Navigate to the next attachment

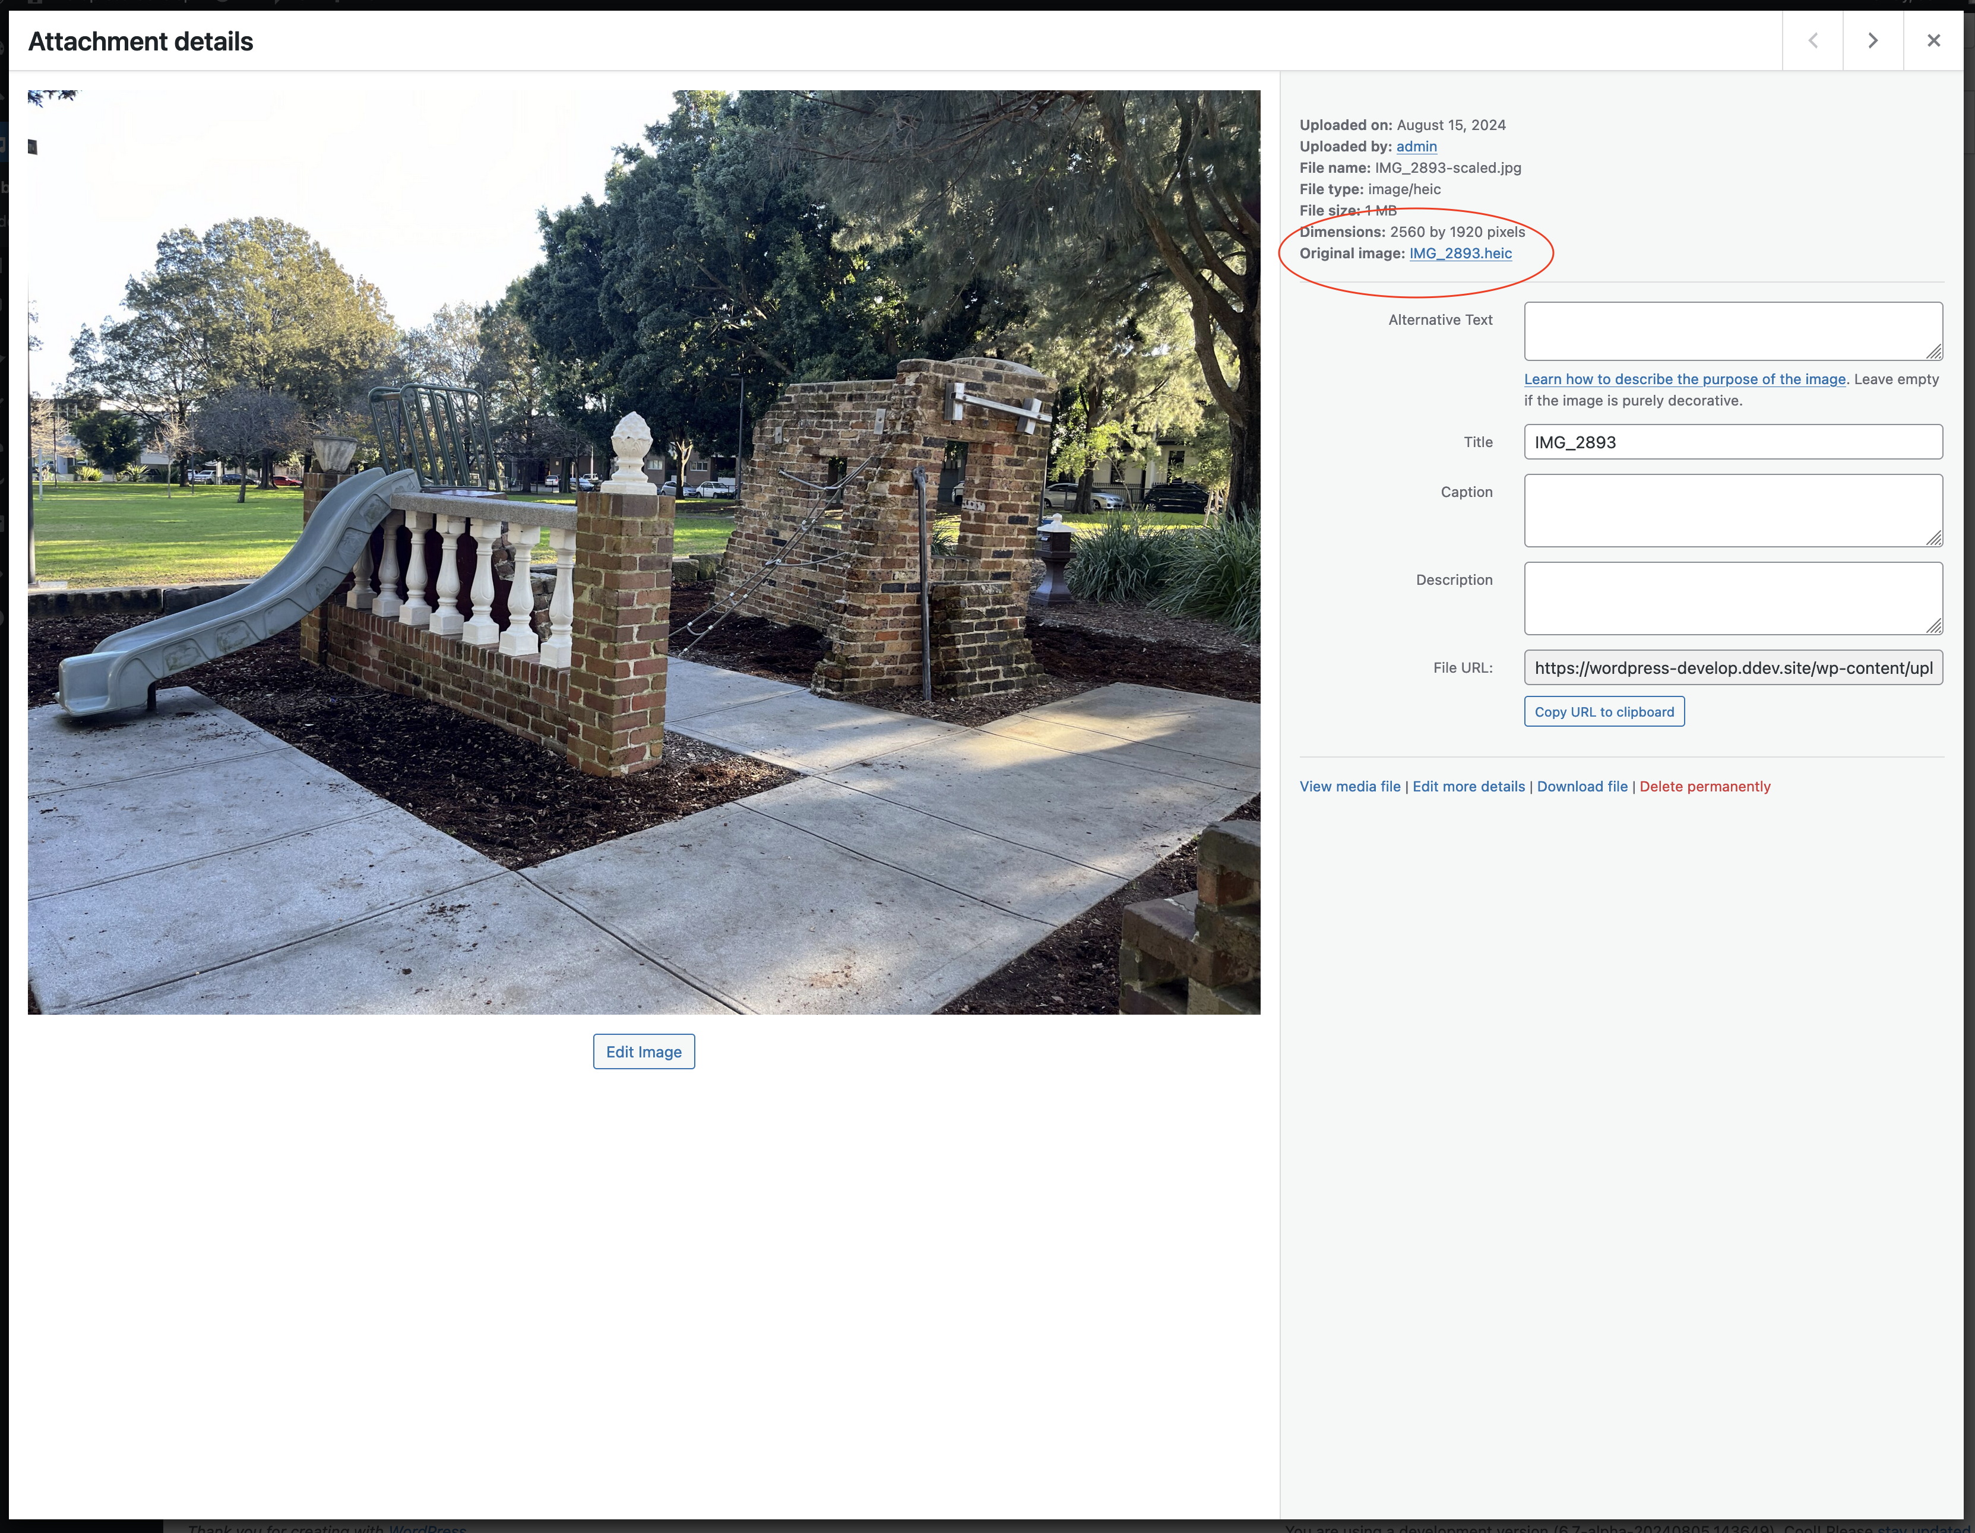pyautogui.click(x=1872, y=40)
